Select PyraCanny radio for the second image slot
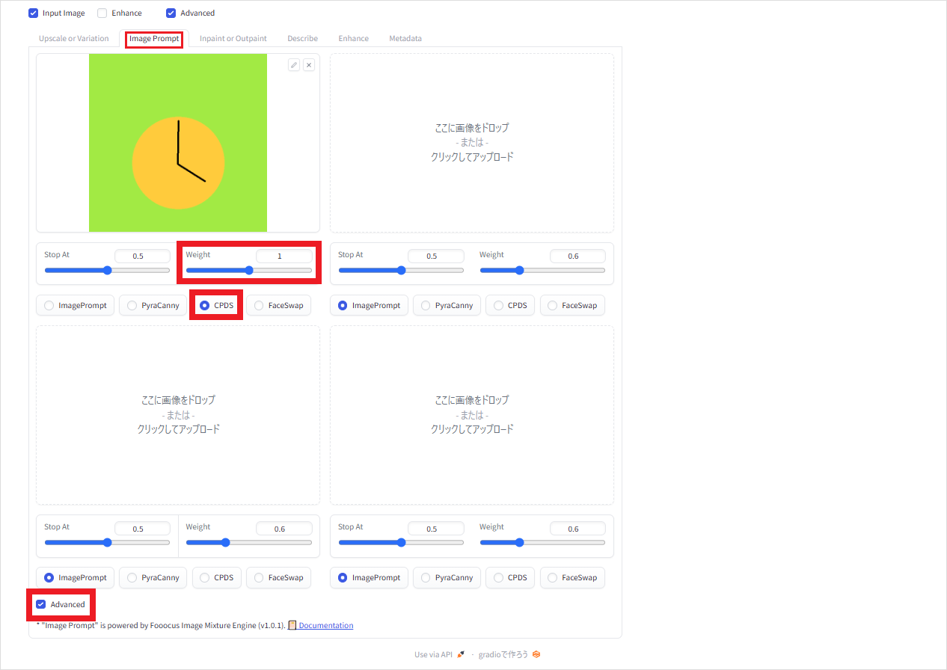The image size is (947, 670). tap(426, 305)
